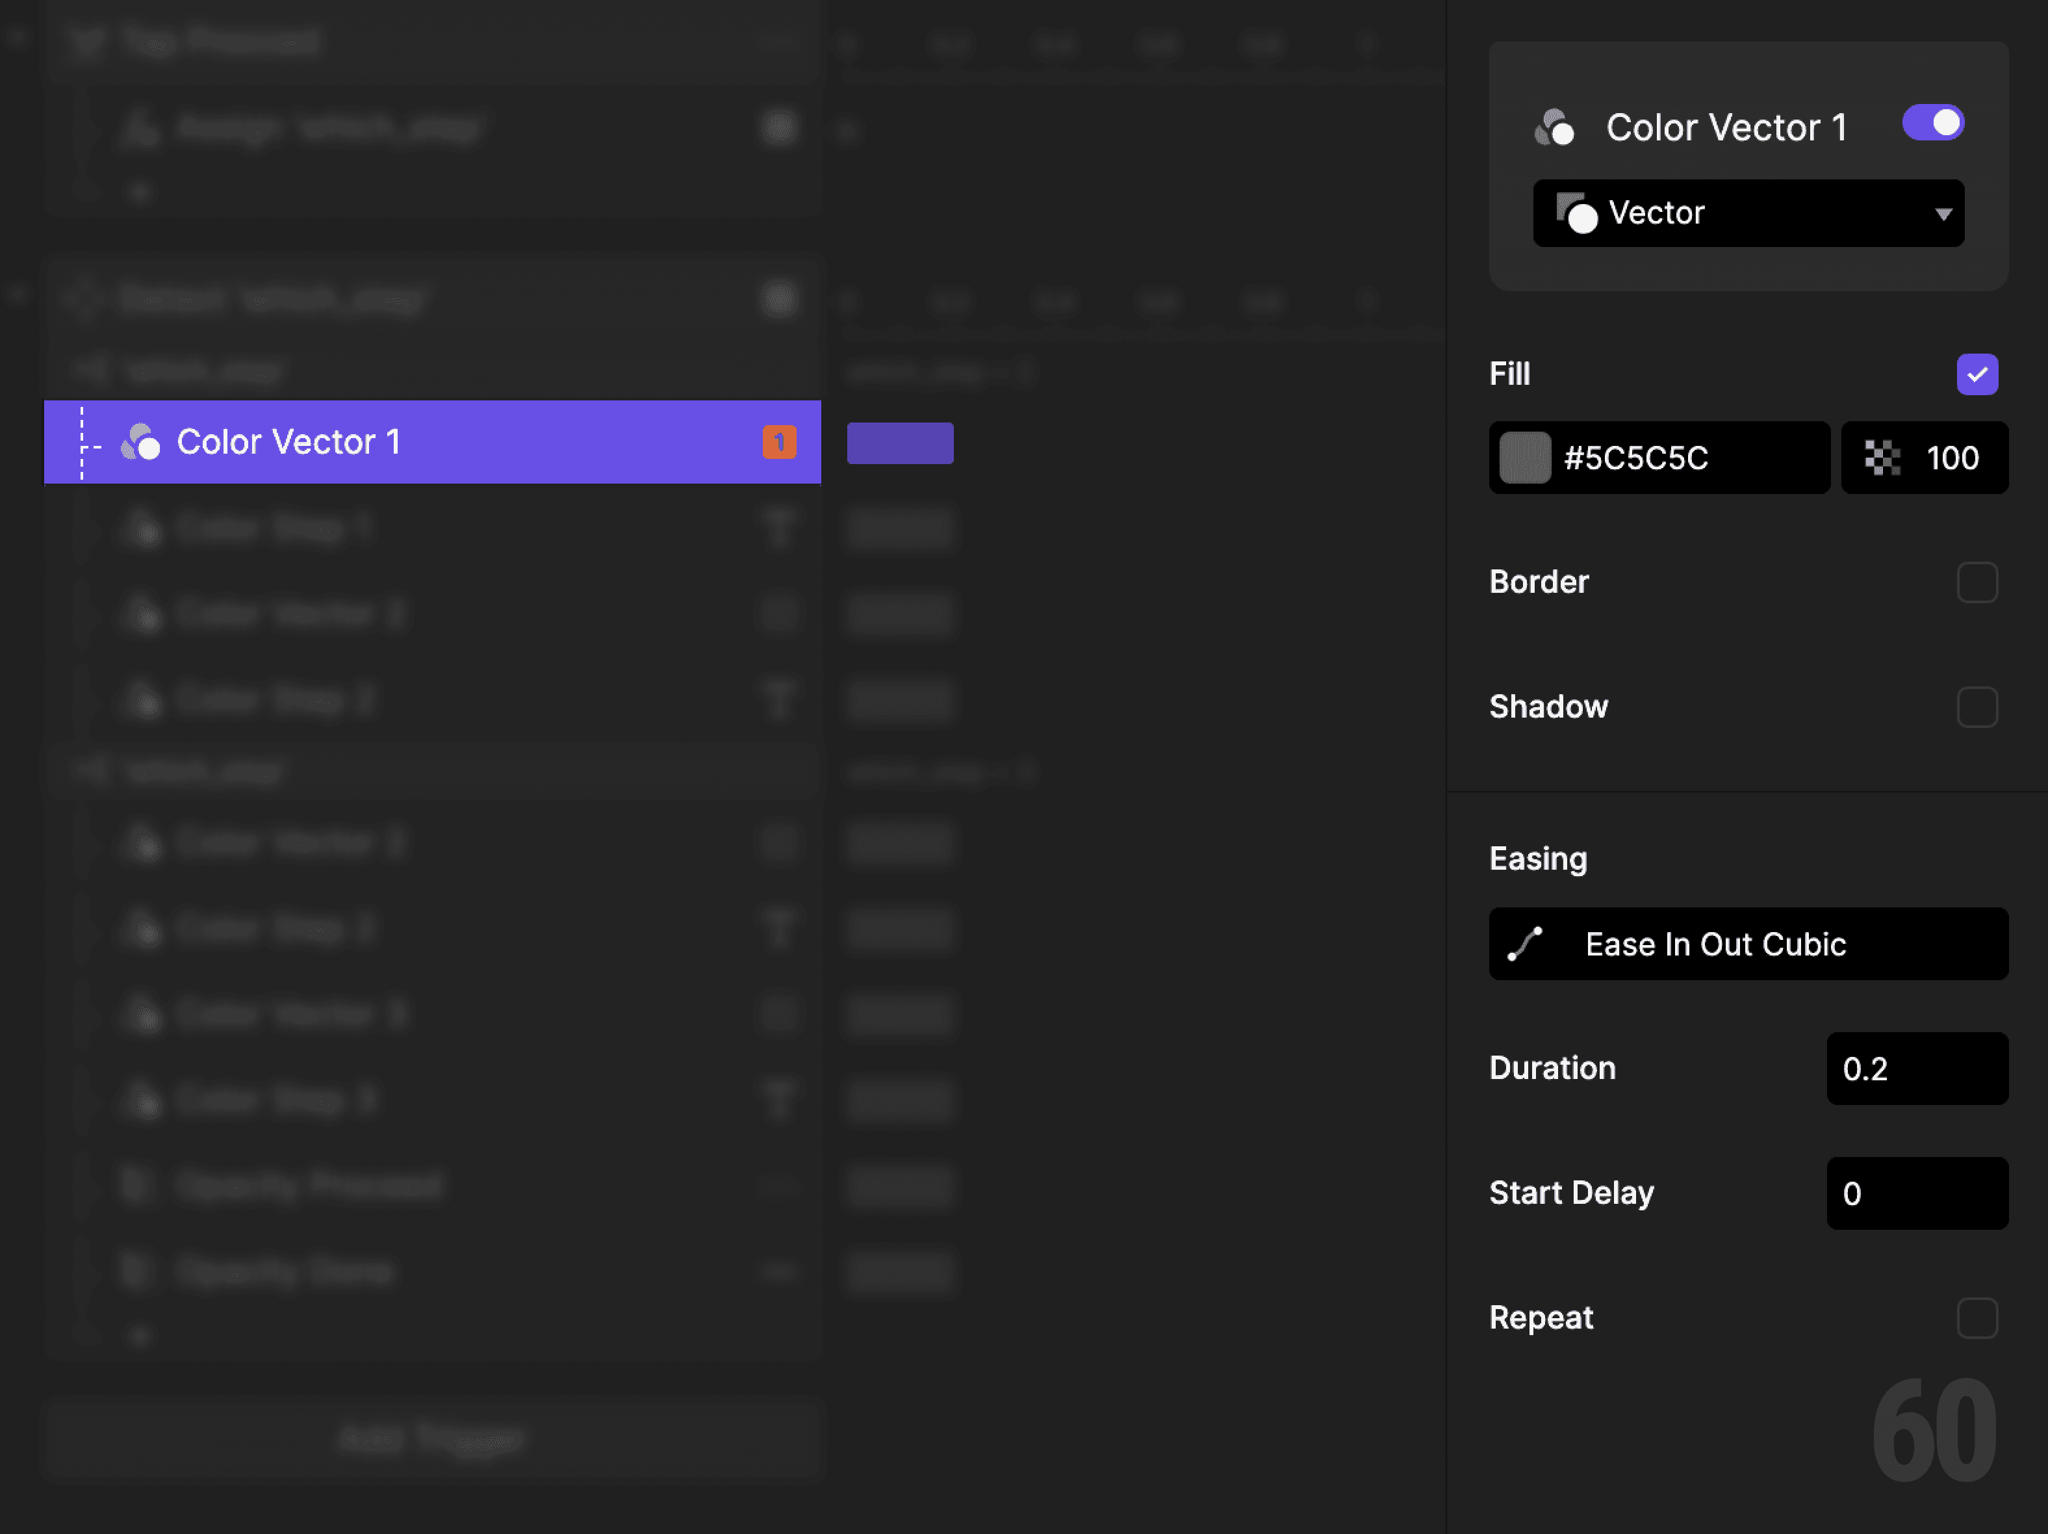Uncheck the Fill checkbox
Screen dimensions: 2048x1534
[x=1977, y=373]
